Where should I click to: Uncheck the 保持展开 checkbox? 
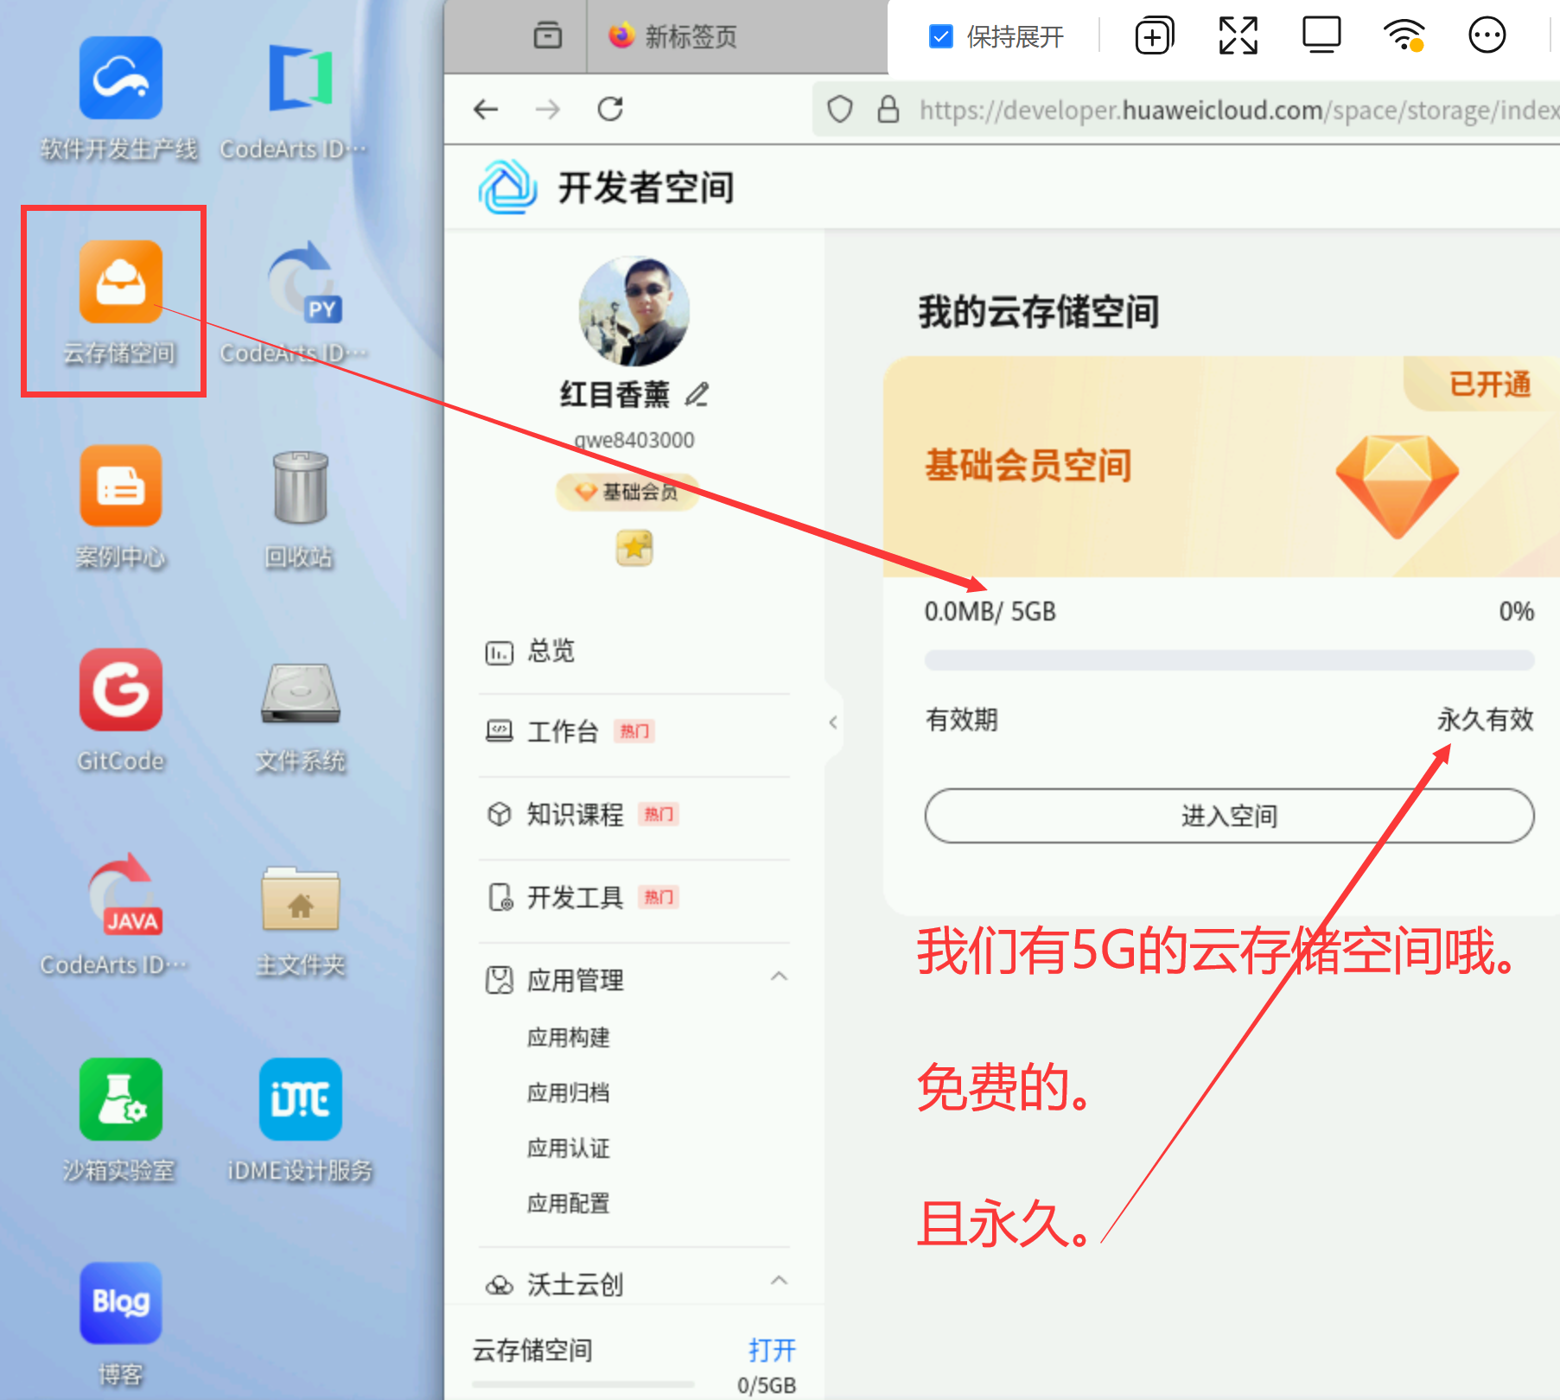(x=940, y=36)
